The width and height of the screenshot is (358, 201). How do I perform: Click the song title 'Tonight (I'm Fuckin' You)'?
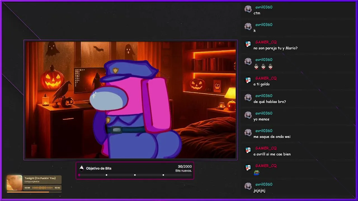tap(40, 178)
